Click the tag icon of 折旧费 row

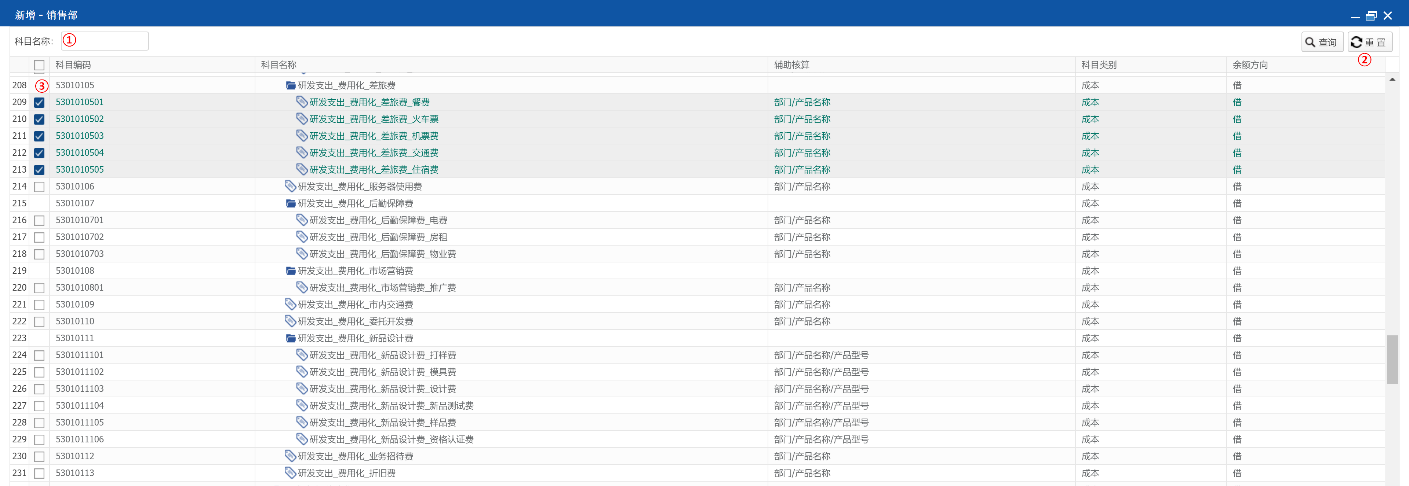pyautogui.click(x=291, y=473)
